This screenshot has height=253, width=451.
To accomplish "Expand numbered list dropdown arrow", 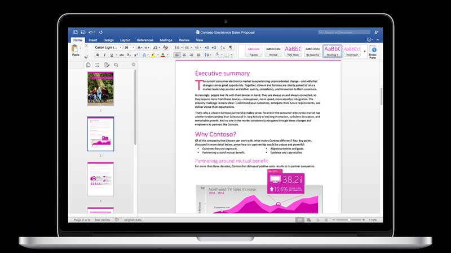I will 192,48.
